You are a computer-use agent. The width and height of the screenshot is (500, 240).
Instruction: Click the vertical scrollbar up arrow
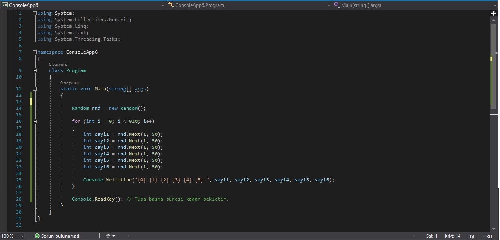pyautogui.click(x=493, y=20)
